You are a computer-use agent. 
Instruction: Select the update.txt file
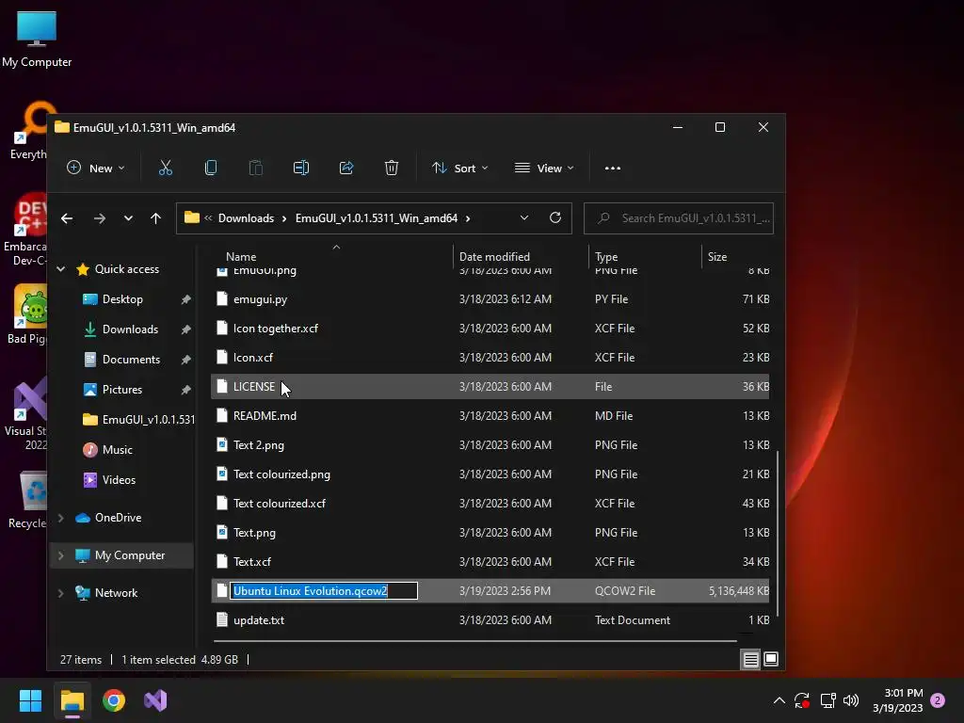point(490,620)
